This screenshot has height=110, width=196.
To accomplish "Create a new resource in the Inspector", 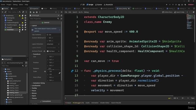I will pos(31,12).
